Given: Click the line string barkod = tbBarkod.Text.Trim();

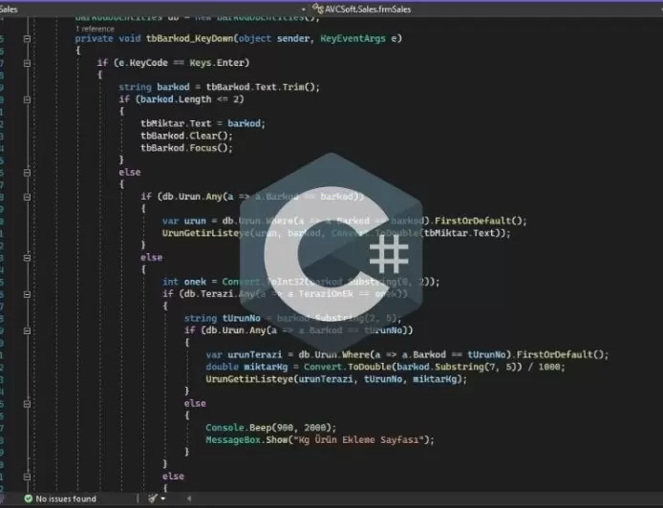Looking at the screenshot, I should (x=219, y=87).
